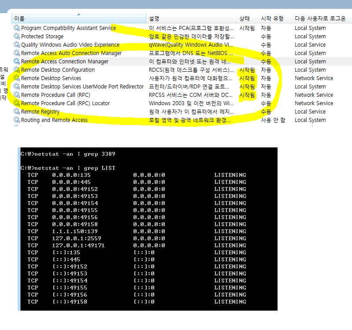Select Remote Access Auto Connection Manager service
Viewport: 352px width, 330px height.
coord(71,53)
